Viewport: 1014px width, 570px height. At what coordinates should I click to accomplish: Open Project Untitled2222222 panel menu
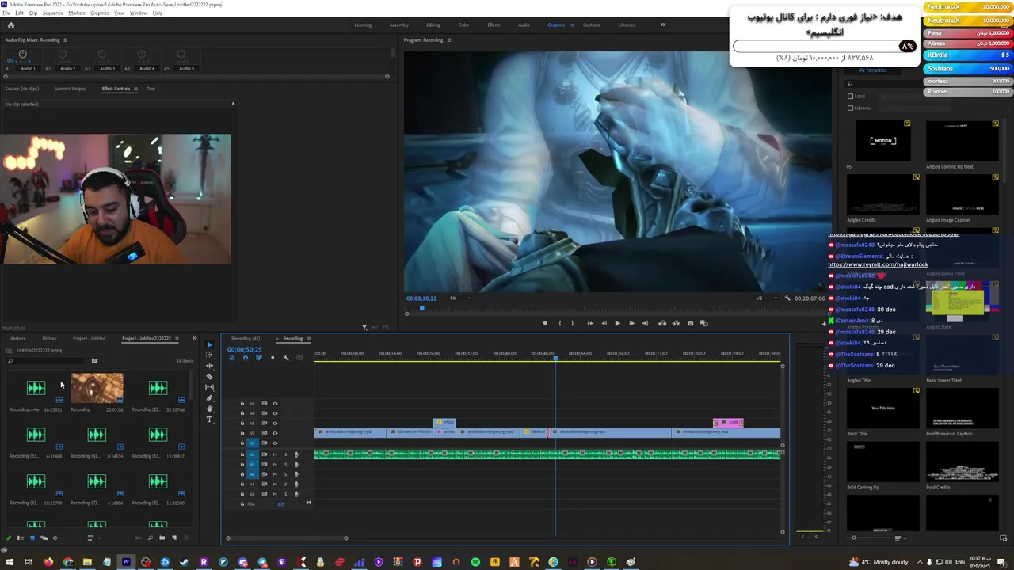(x=176, y=339)
